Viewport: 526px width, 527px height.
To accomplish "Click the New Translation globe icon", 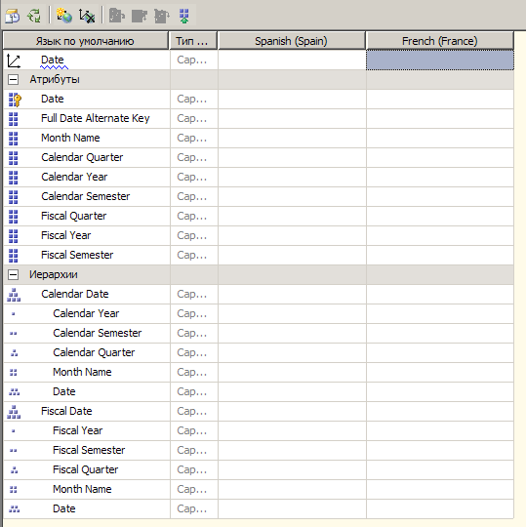I will tap(63, 16).
